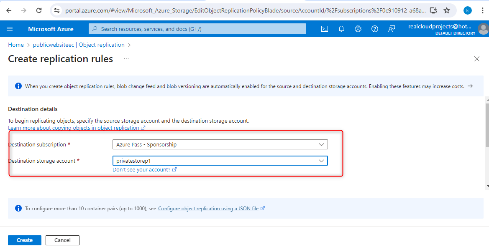Launch Cloud Shell from the top bar
Screen dimensions: 489x252
pyautogui.click(x=324, y=29)
